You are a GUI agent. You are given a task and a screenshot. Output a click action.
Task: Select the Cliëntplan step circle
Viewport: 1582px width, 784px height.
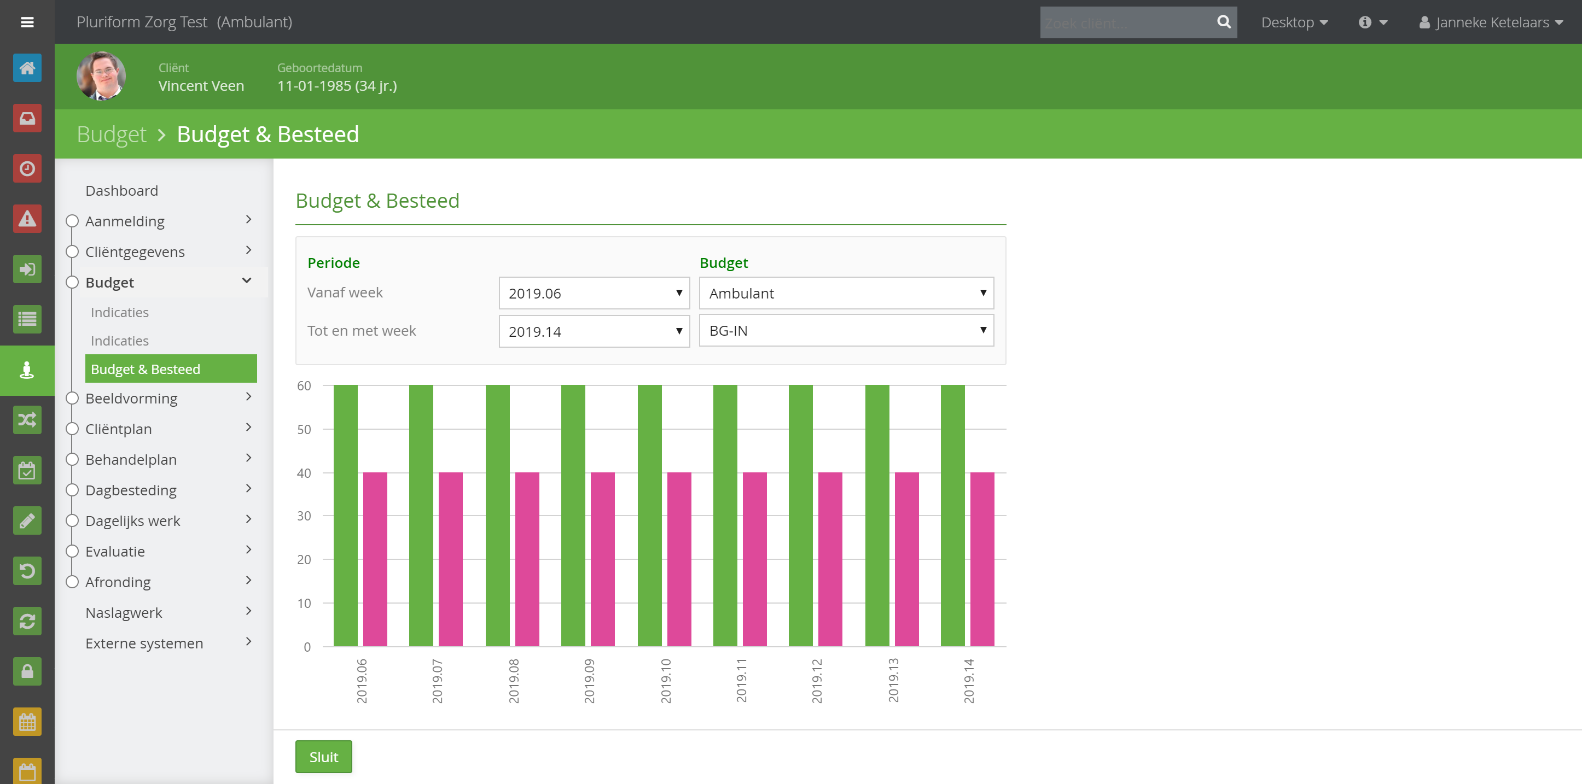(72, 429)
